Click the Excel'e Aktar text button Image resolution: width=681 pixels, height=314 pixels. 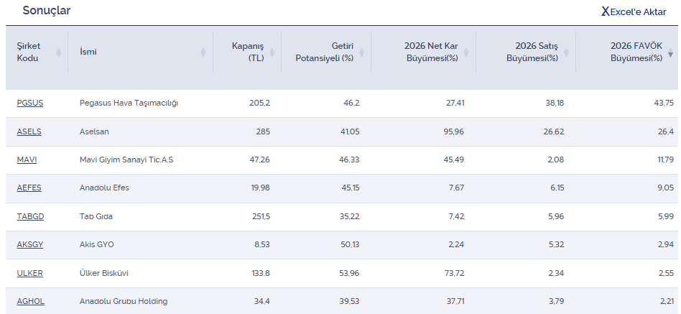638,11
